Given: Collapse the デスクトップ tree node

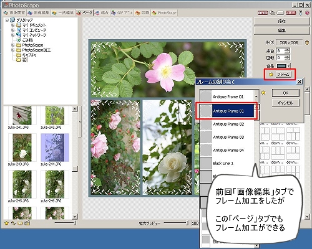Looking at the screenshot, I should tap(7, 20).
